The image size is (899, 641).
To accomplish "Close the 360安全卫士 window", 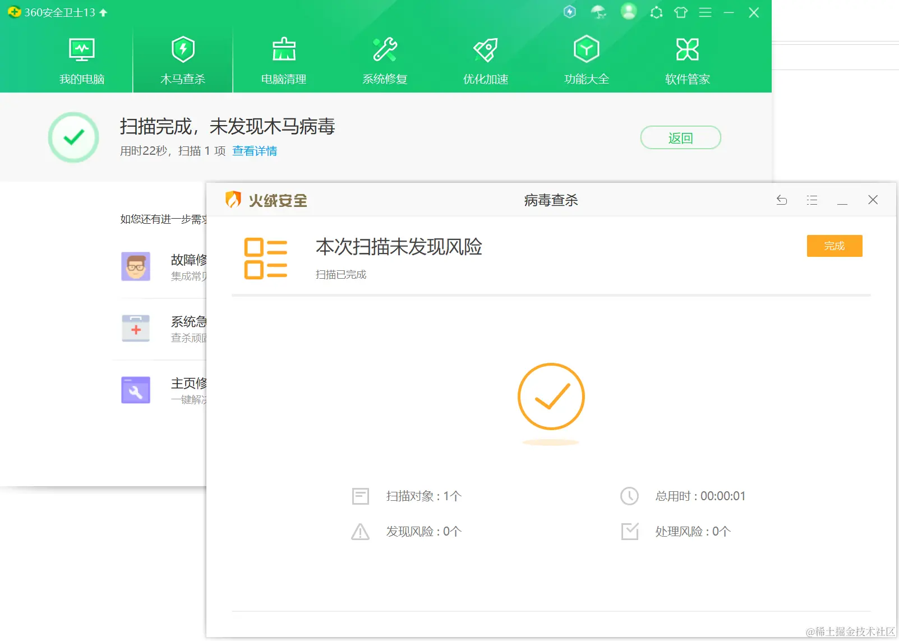I will [x=754, y=12].
